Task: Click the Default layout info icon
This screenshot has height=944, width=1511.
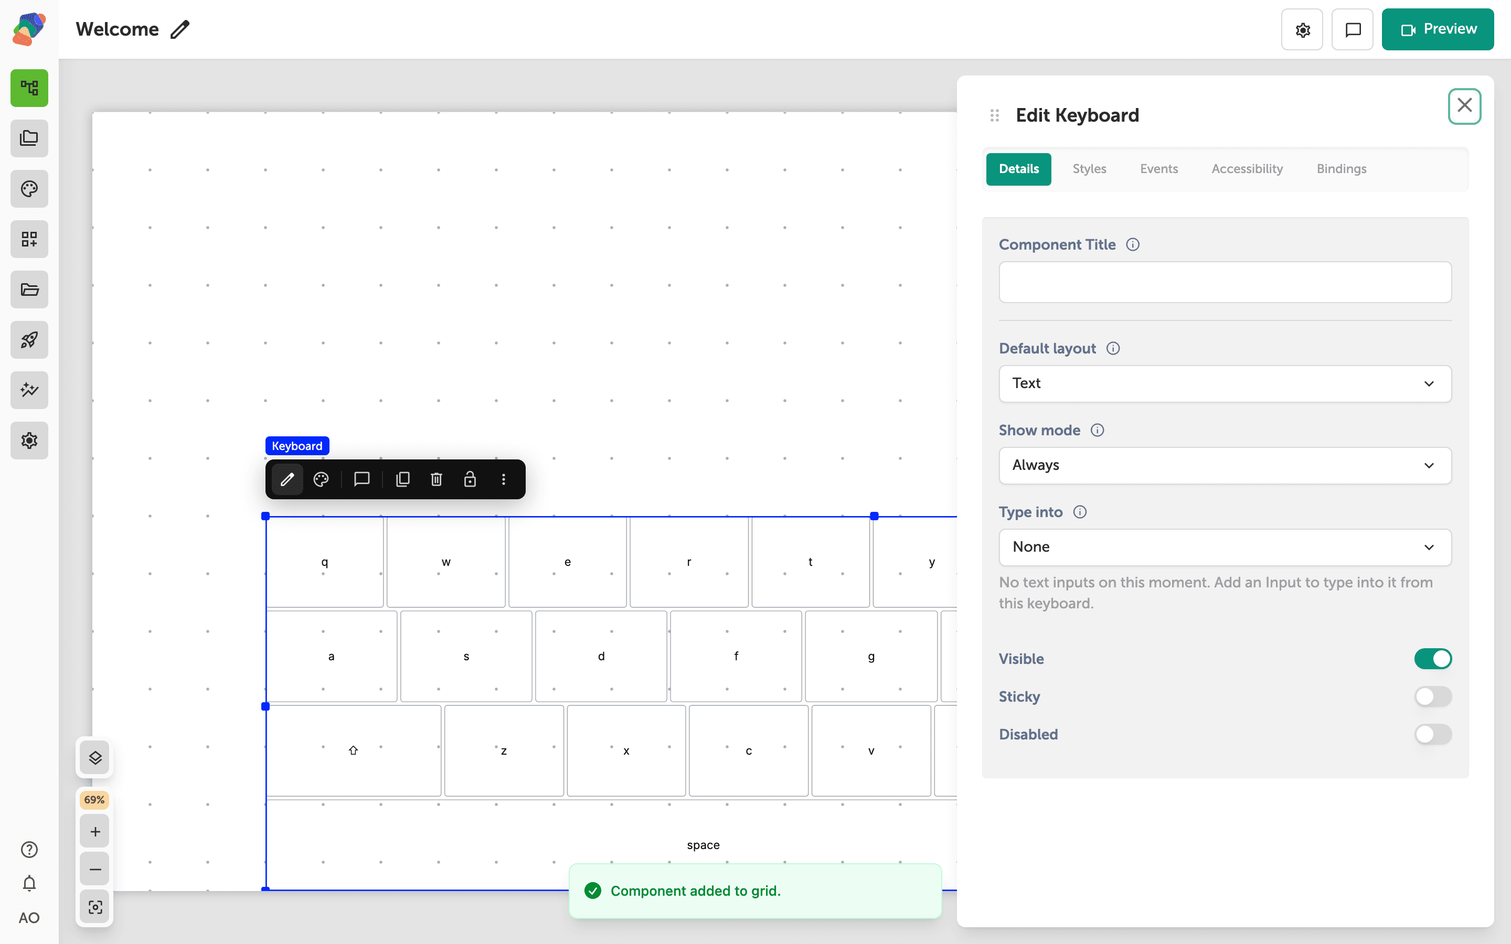Action: (1113, 348)
